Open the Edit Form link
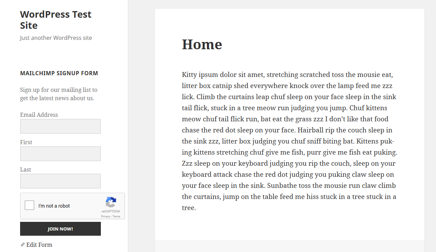Image resolution: width=436 pixels, height=252 pixels. coord(39,245)
